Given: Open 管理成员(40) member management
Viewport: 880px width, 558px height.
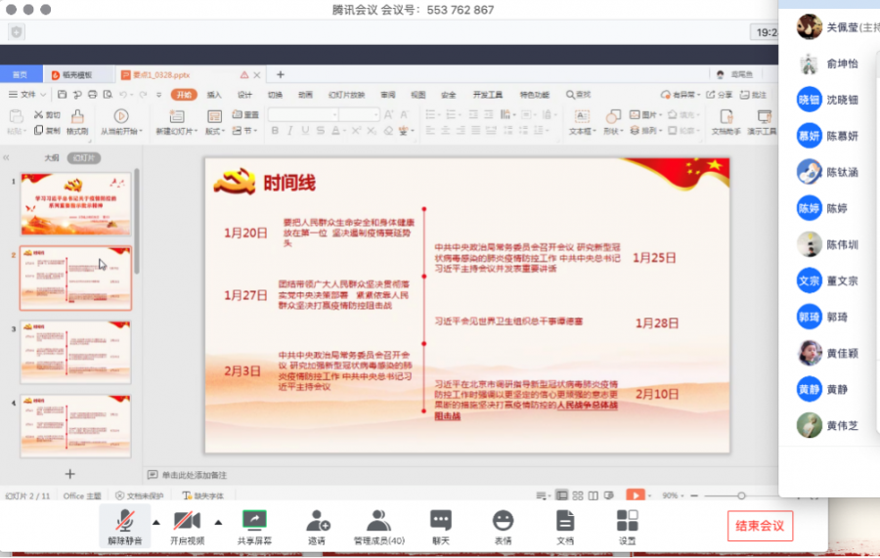Looking at the screenshot, I should pyautogui.click(x=379, y=526).
